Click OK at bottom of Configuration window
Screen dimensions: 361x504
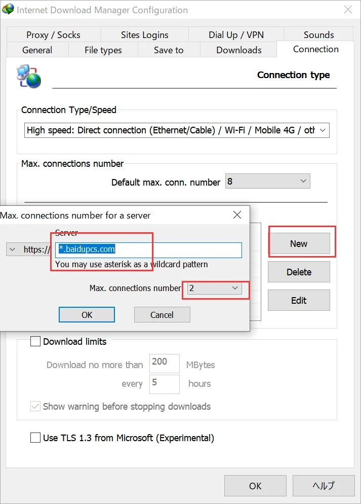pos(255,486)
